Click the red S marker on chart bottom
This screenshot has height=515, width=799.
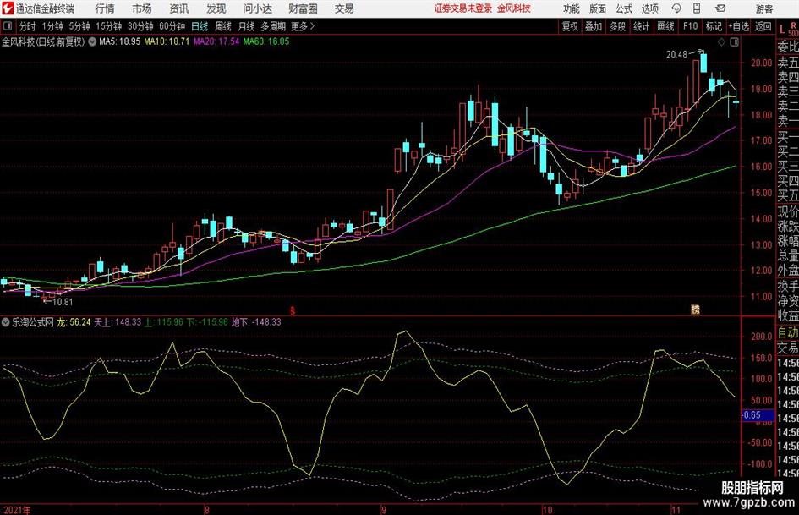coord(293,310)
